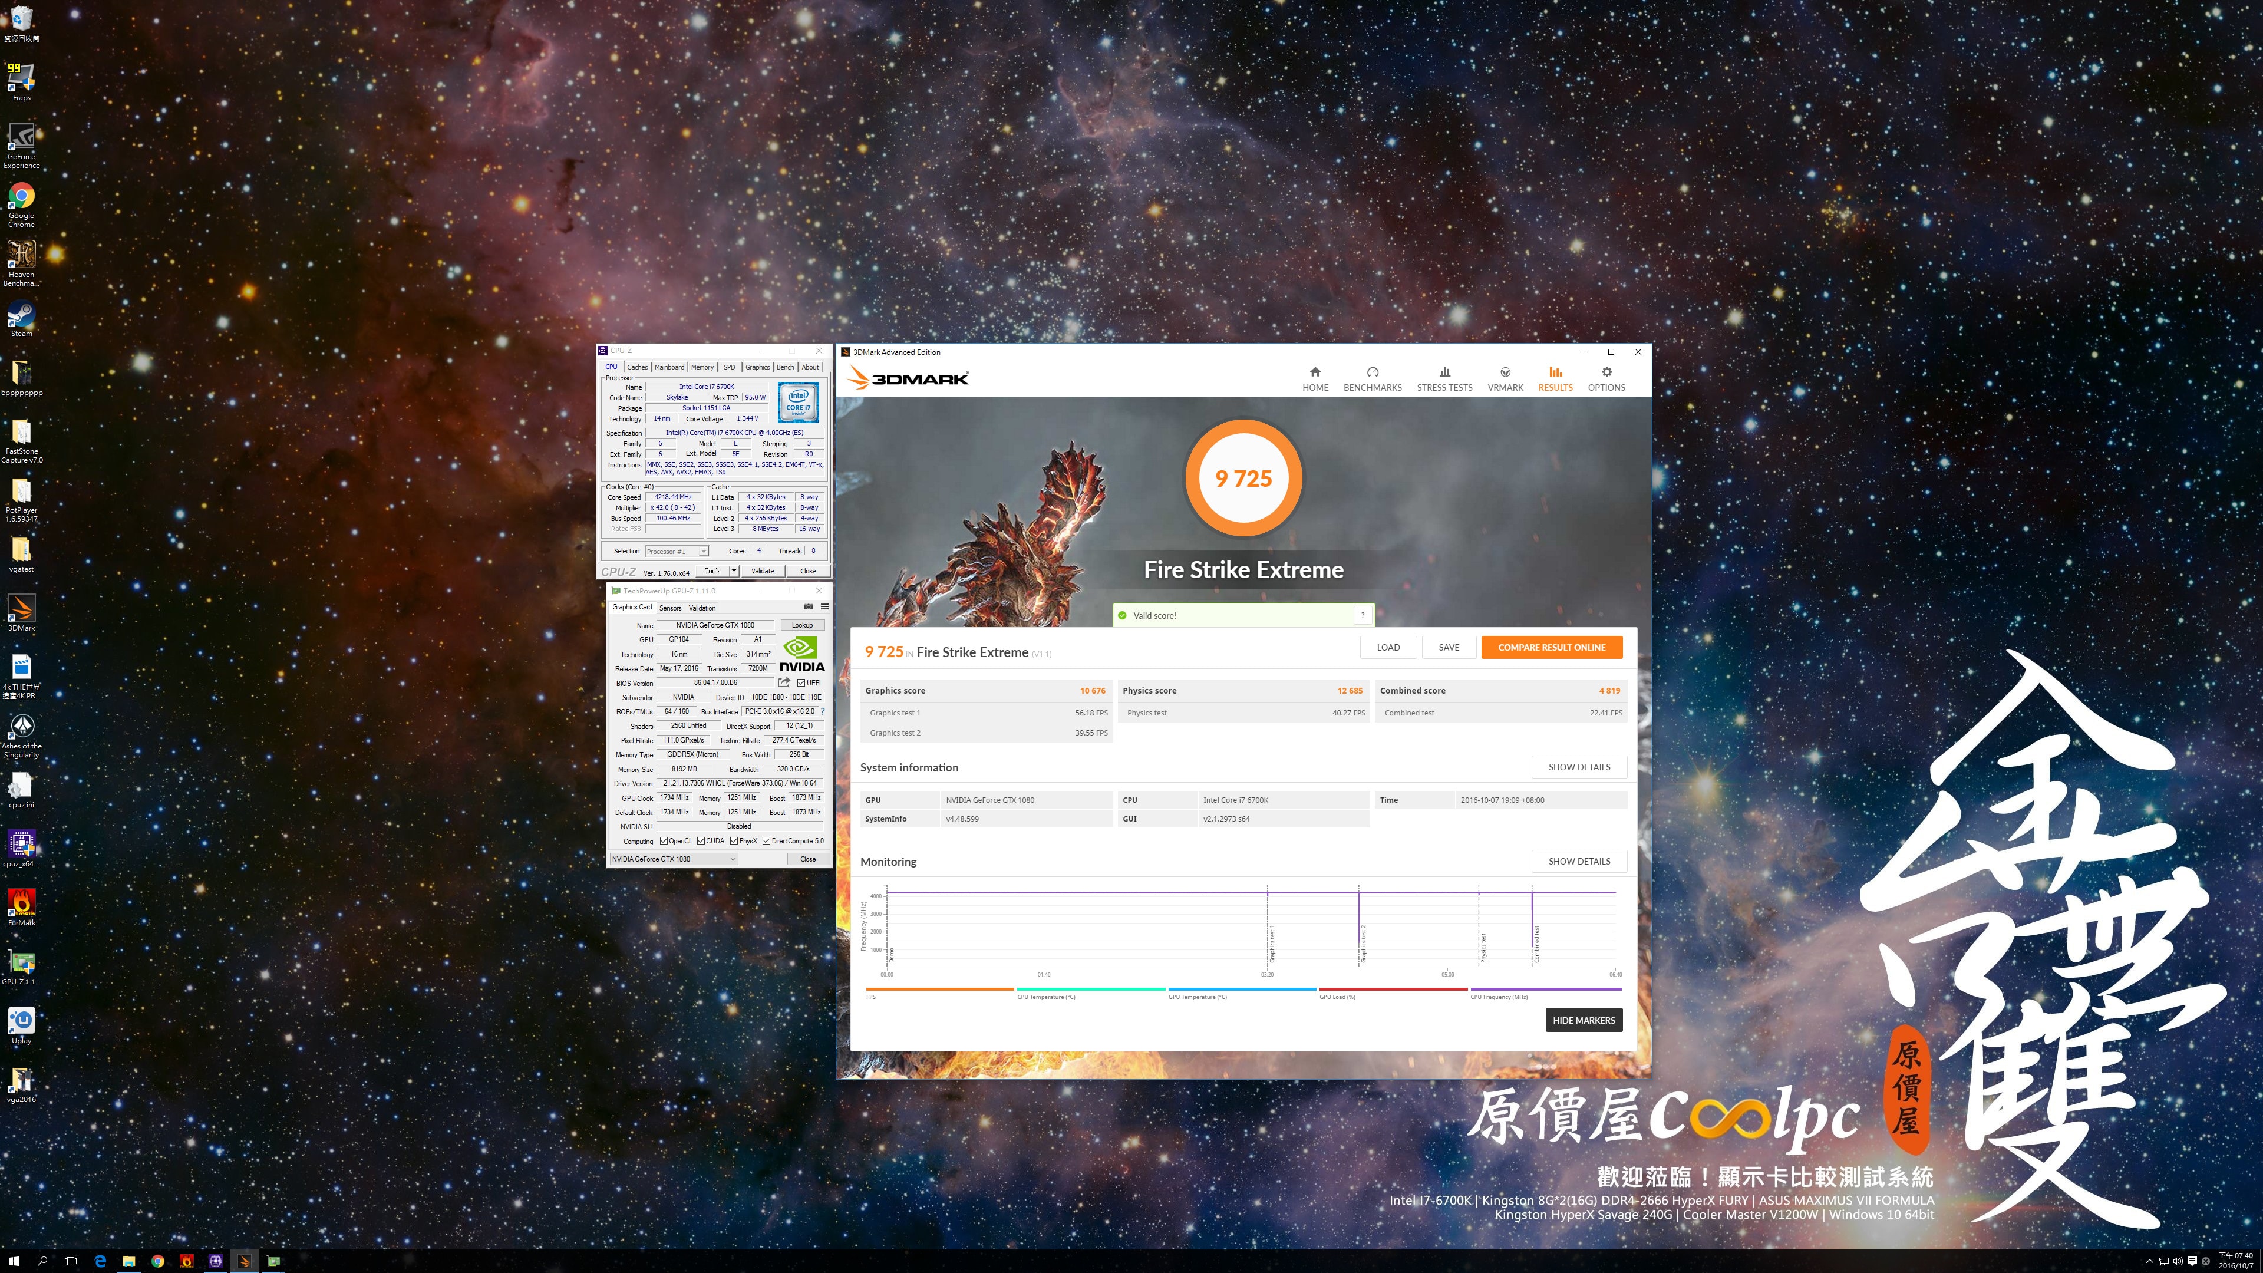Open 3DMark Options gear
2263x1273 pixels.
pos(1606,378)
